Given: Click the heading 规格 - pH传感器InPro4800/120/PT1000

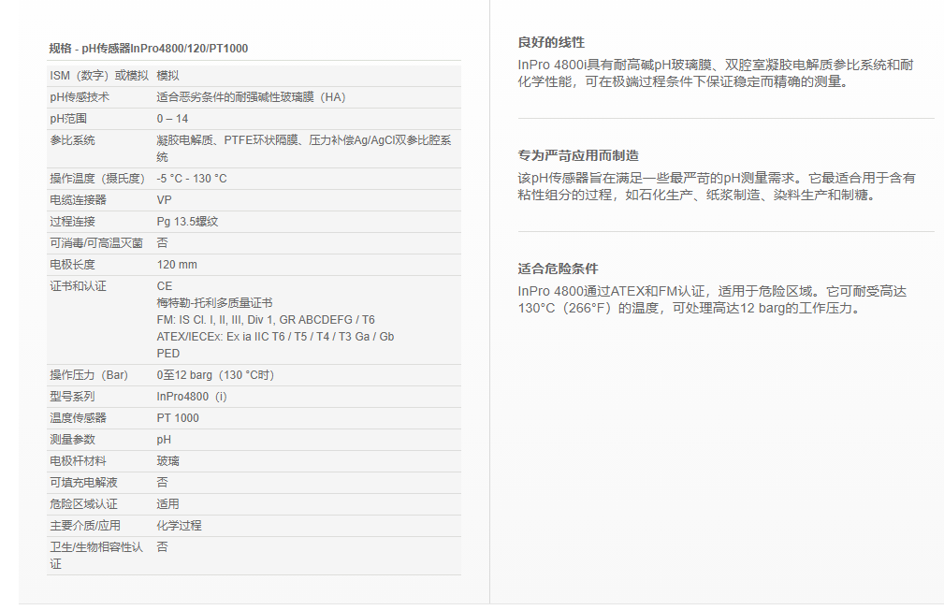Looking at the screenshot, I should (149, 48).
